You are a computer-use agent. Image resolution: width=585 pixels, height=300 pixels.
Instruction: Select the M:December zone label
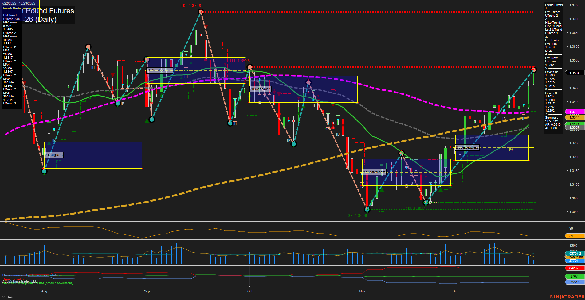point(467,147)
